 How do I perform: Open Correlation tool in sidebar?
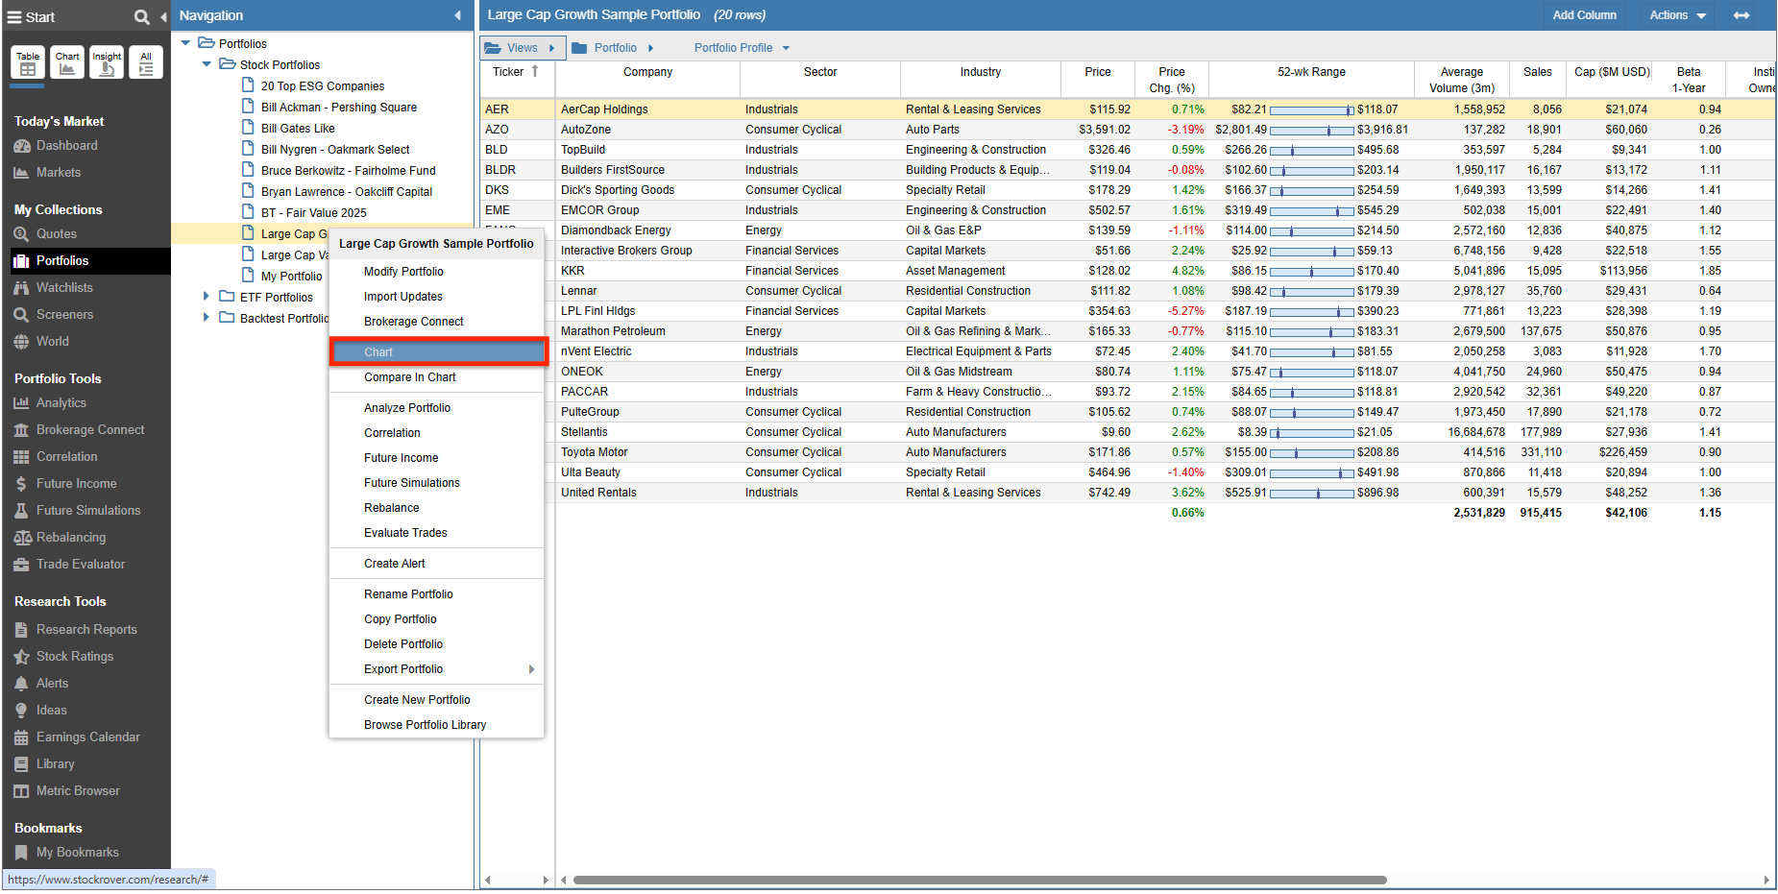(x=66, y=457)
